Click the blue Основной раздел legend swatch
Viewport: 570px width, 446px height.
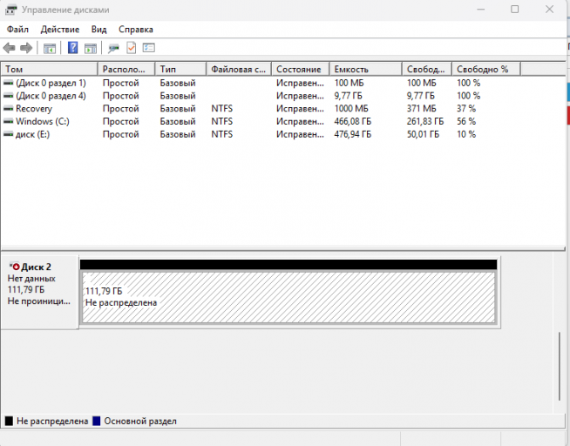coord(97,421)
